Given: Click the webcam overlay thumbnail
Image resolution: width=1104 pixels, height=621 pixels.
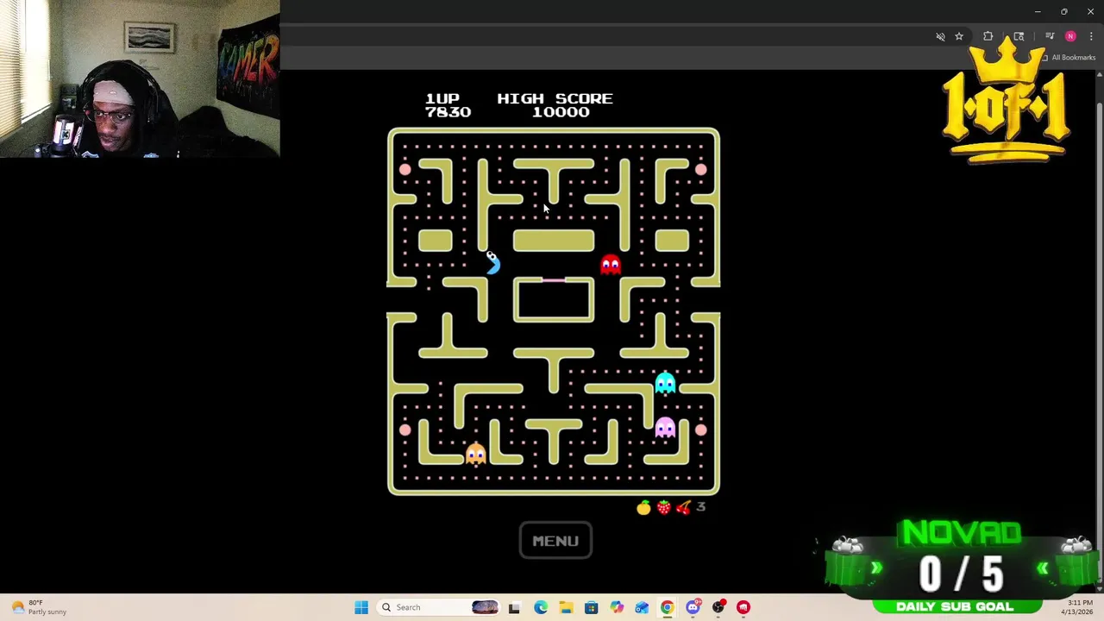Looking at the screenshot, I should (x=140, y=78).
